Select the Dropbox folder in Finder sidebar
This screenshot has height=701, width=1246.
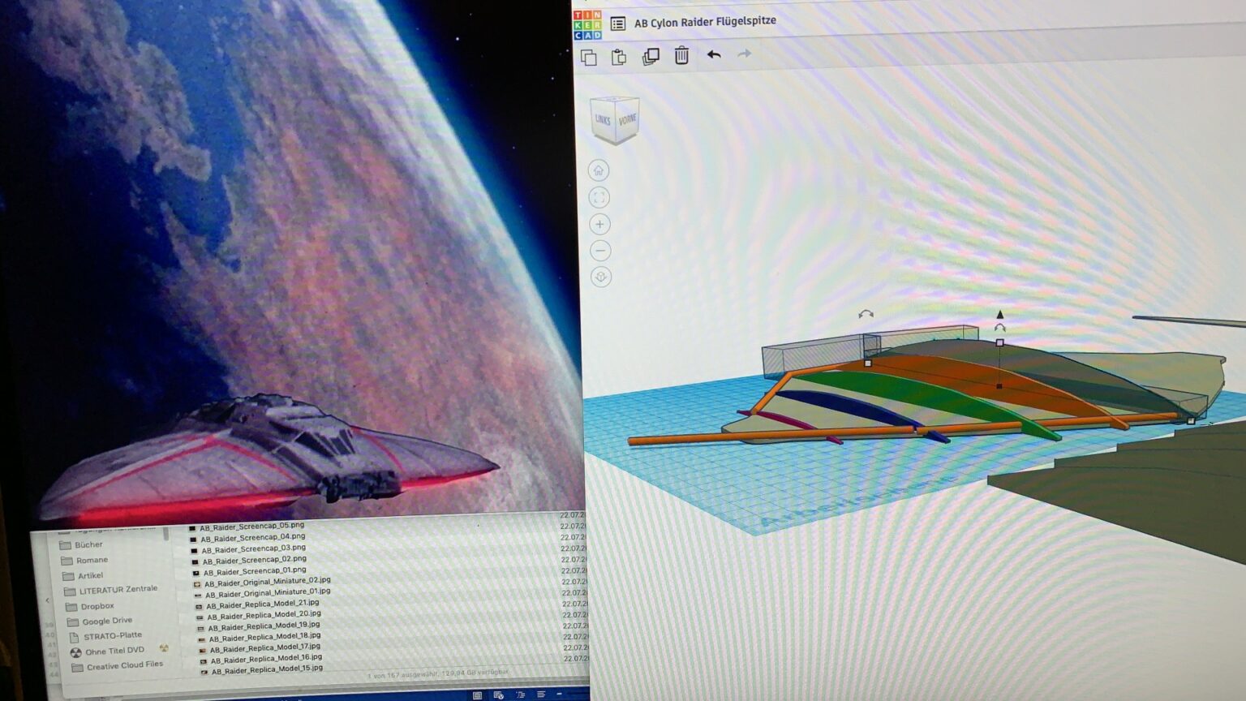pos(97,606)
